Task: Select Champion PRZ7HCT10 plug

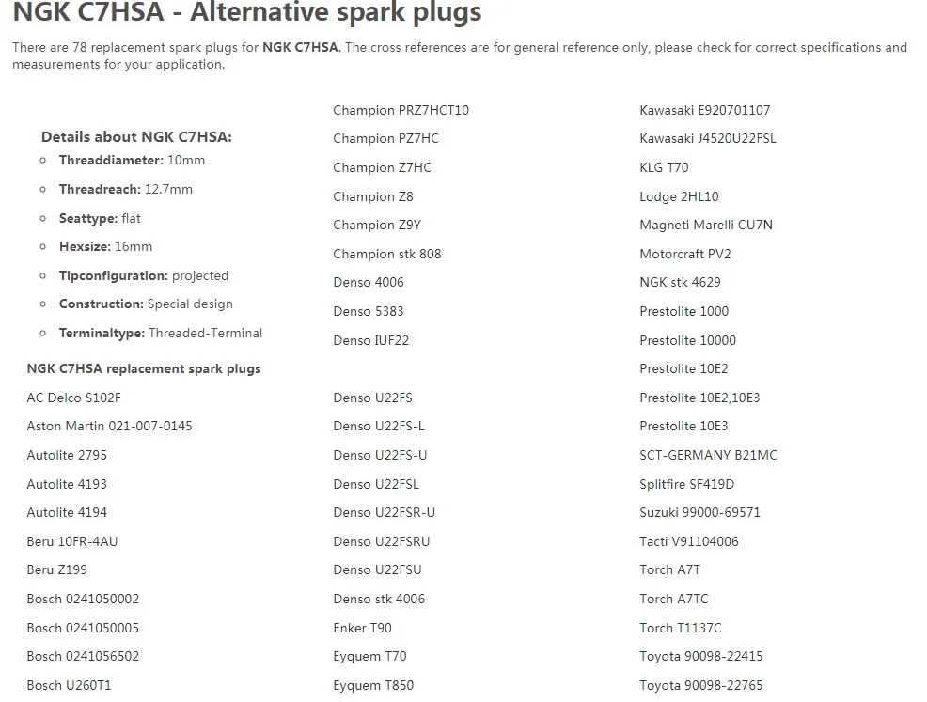Action: (401, 110)
